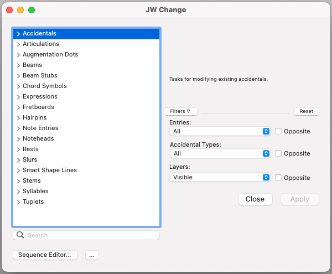The height and width of the screenshot is (274, 332).
Task: Select the Beams row
Action: pos(86,65)
